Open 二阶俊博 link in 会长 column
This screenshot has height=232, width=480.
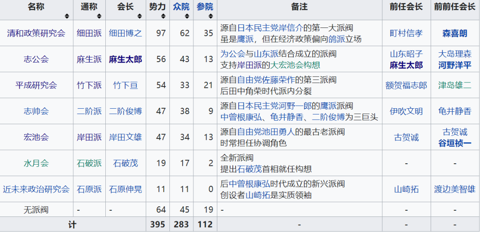[x=125, y=111]
